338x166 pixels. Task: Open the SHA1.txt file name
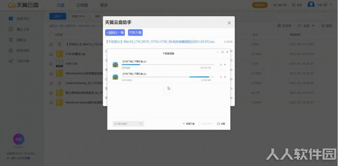tap(71, 64)
